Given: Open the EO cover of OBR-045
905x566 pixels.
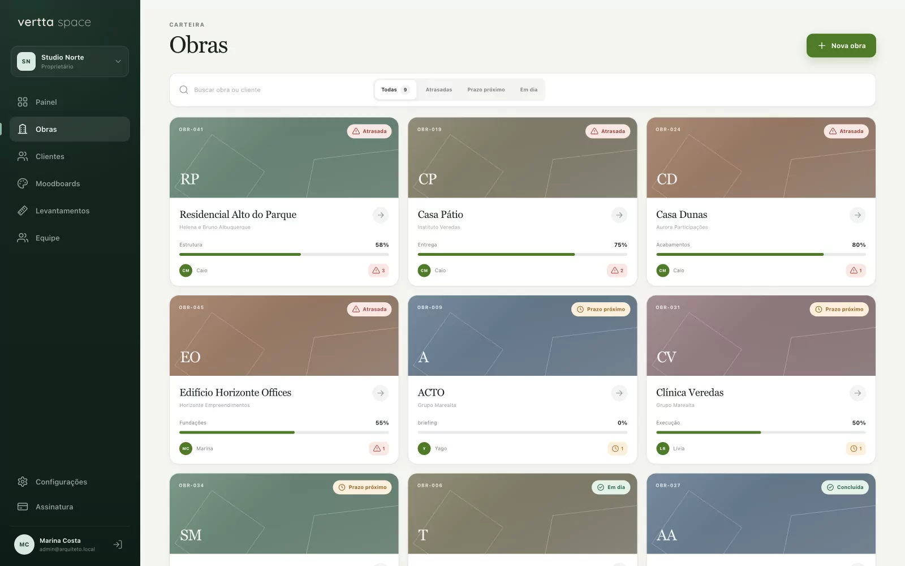Looking at the screenshot, I should (284, 336).
